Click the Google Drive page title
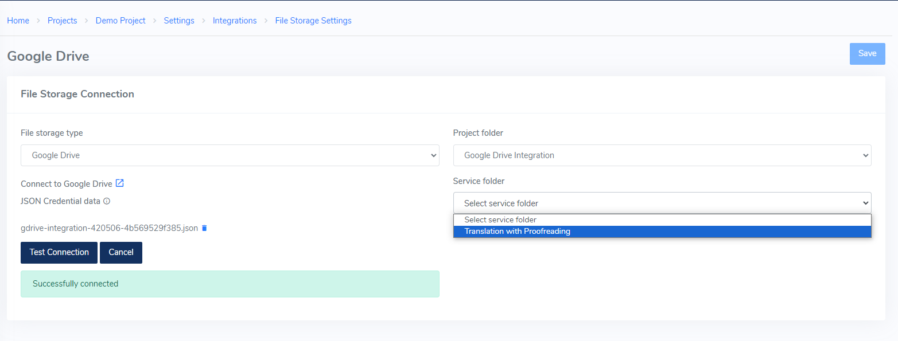The image size is (898, 341). coord(48,56)
